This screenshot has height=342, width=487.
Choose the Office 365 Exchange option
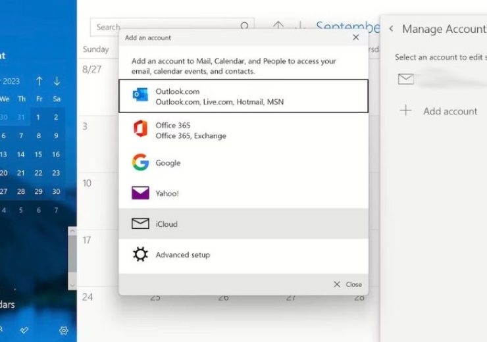click(244, 130)
